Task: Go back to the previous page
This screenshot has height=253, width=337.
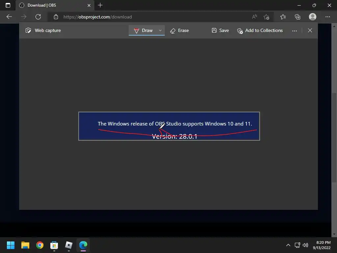Action: tap(9, 17)
